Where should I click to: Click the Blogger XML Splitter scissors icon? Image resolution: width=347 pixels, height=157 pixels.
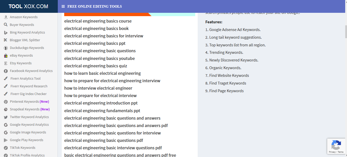click(x=6, y=40)
